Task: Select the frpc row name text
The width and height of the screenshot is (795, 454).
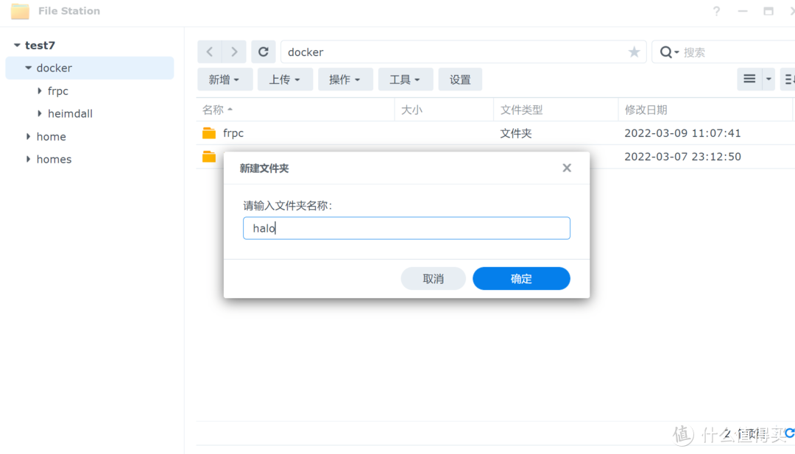Action: pyautogui.click(x=233, y=133)
